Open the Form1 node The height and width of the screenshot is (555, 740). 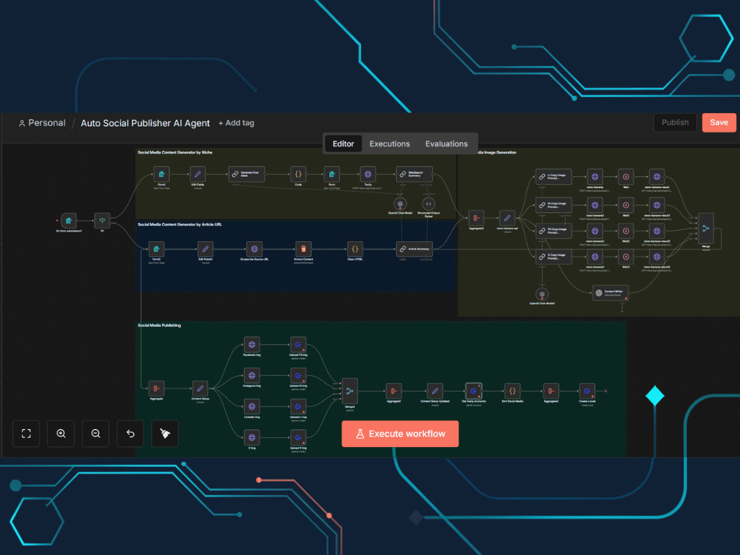(161, 174)
